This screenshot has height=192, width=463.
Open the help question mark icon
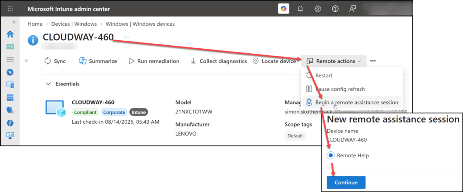[335, 9]
